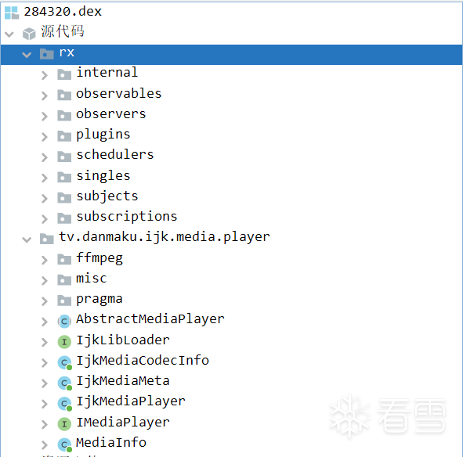The image size is (463, 457).
Task: Click the observers package folder icon
Action: (64, 116)
